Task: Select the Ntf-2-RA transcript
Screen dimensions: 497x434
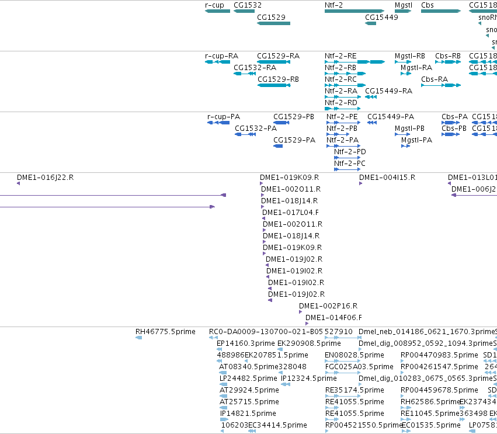Action: point(343,97)
